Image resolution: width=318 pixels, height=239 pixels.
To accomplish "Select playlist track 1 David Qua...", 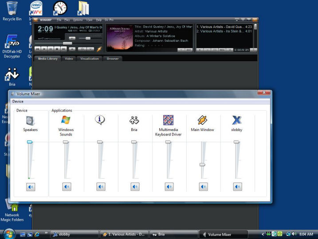I will coord(224,27).
